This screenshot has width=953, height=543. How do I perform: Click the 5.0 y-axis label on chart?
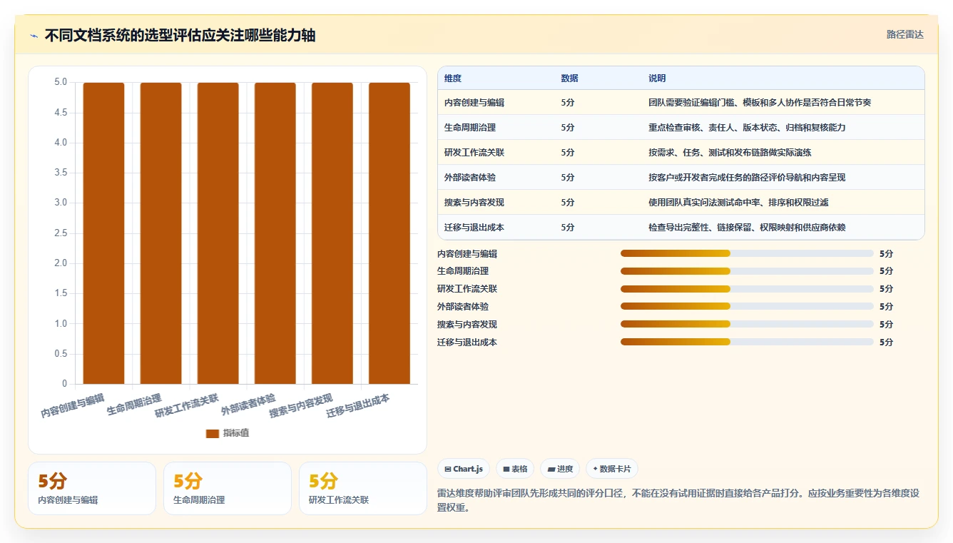61,82
